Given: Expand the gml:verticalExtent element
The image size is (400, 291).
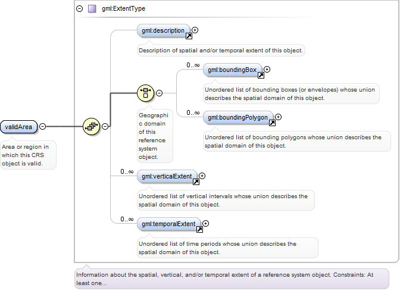Looking at the screenshot, I should click(202, 176).
